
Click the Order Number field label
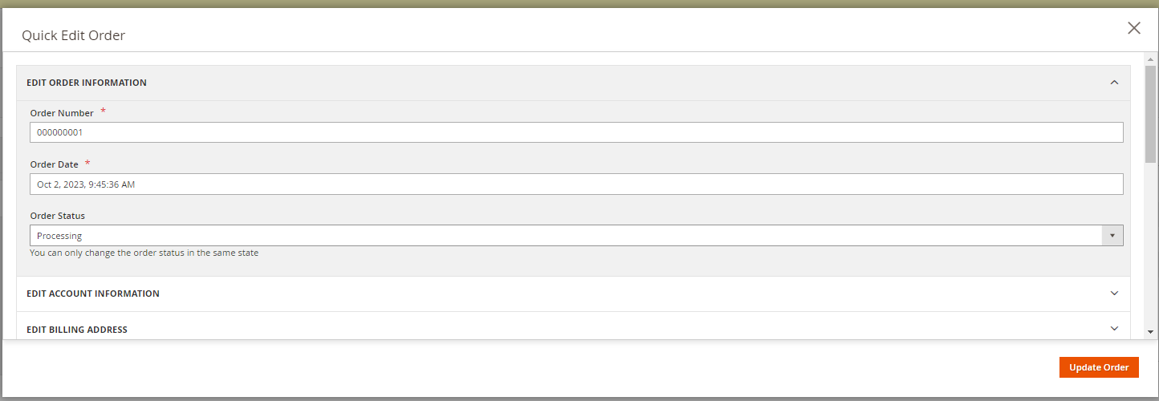tap(62, 113)
